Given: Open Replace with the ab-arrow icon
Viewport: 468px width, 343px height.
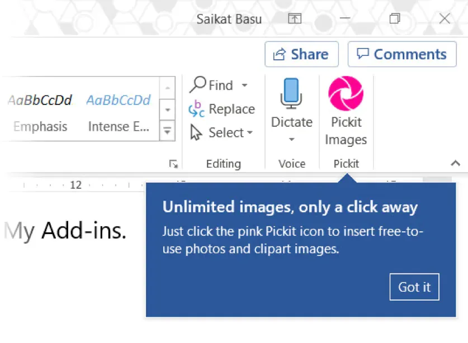Looking at the screenshot, I should click(x=196, y=109).
